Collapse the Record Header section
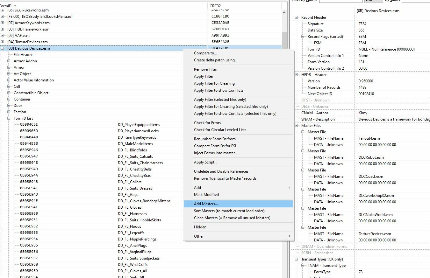 point(297,17)
